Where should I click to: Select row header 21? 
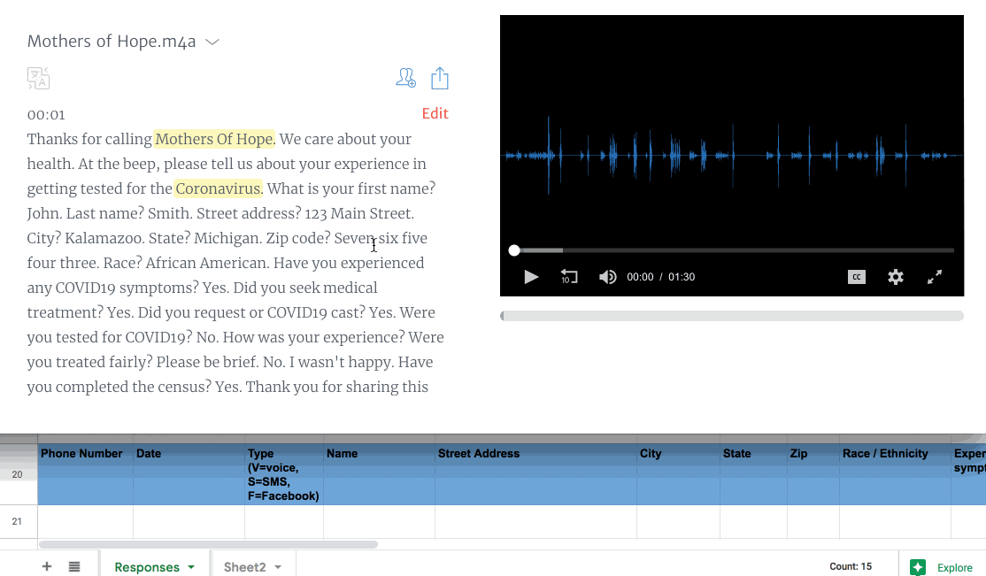coord(17,521)
